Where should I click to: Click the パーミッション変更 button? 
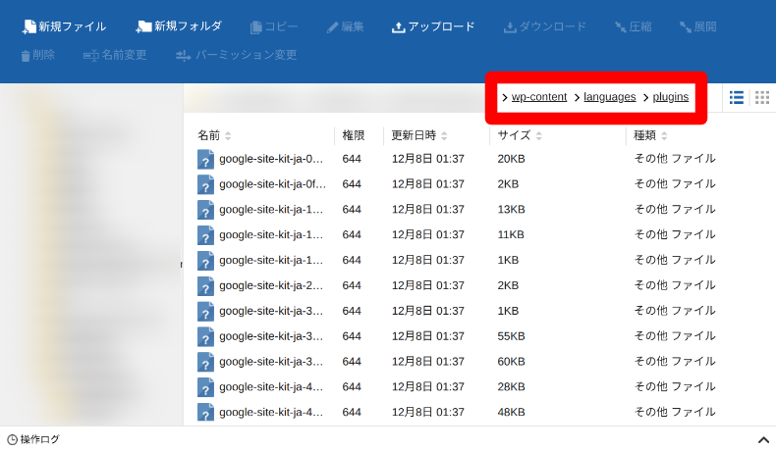point(236,55)
